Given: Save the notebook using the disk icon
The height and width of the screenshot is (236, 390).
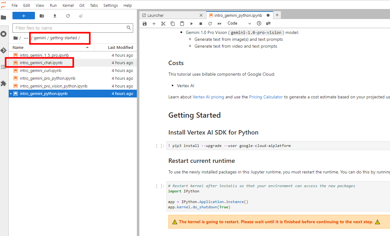Looking at the screenshot, I should click(x=144, y=23).
